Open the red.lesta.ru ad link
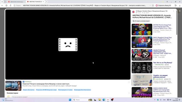 (x=28, y=82)
